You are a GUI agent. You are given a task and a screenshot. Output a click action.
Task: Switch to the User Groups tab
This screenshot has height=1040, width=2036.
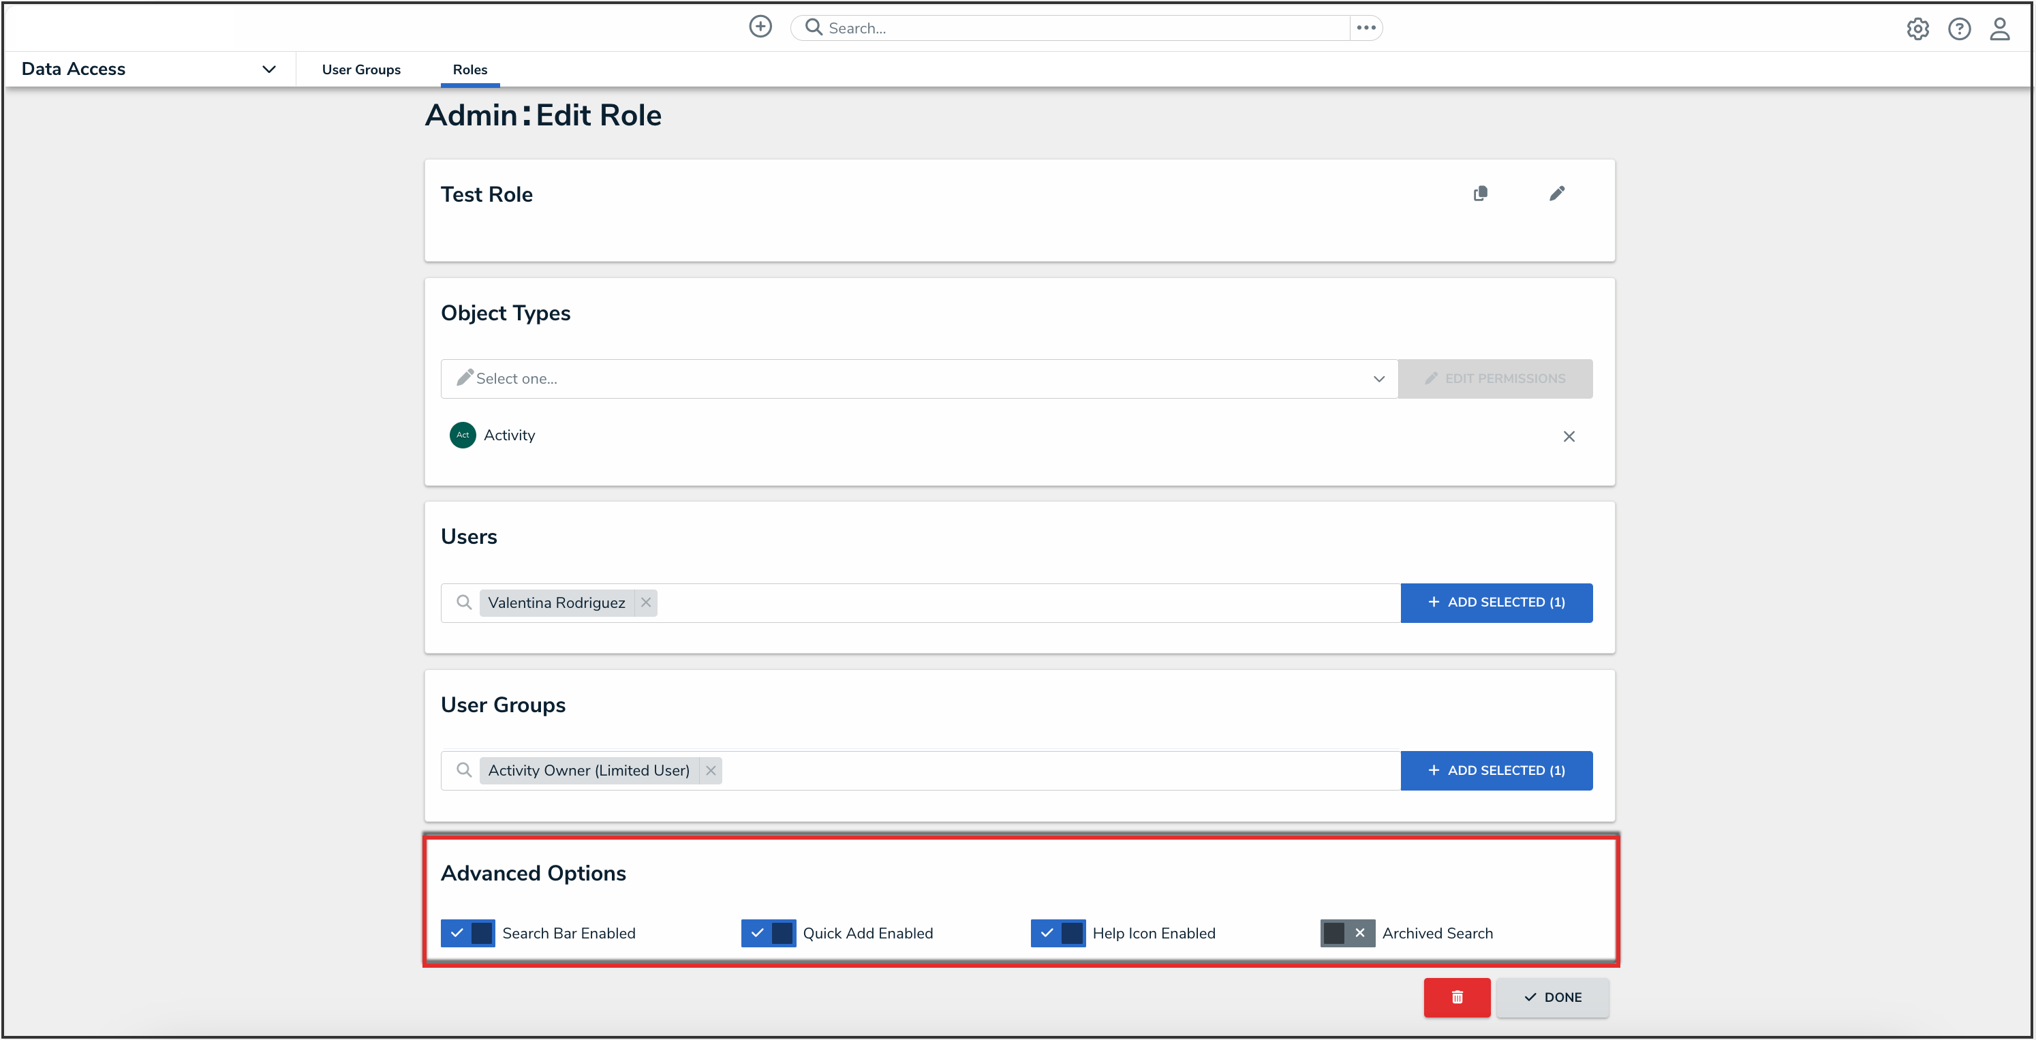point(361,70)
